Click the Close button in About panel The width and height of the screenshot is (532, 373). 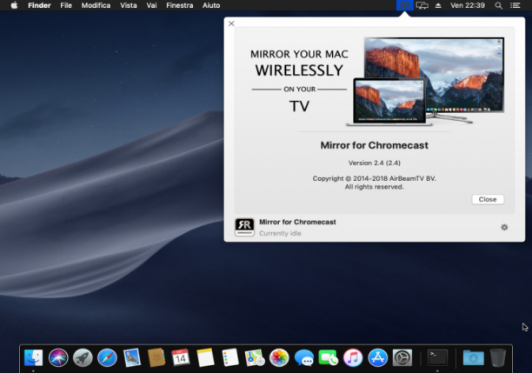coord(488,200)
